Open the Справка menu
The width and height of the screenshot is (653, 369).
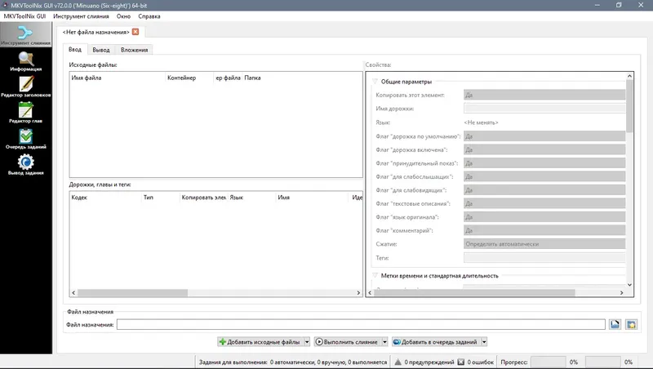pyautogui.click(x=149, y=16)
